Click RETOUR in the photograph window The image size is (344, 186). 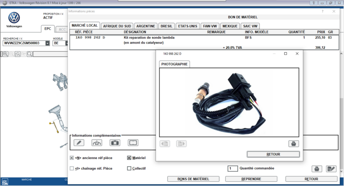tap(273, 154)
